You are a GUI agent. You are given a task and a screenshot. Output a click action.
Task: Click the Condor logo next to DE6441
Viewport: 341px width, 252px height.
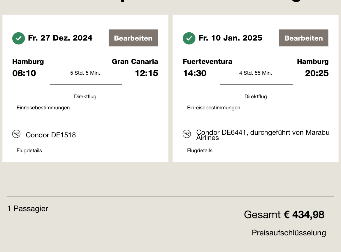pos(187,134)
